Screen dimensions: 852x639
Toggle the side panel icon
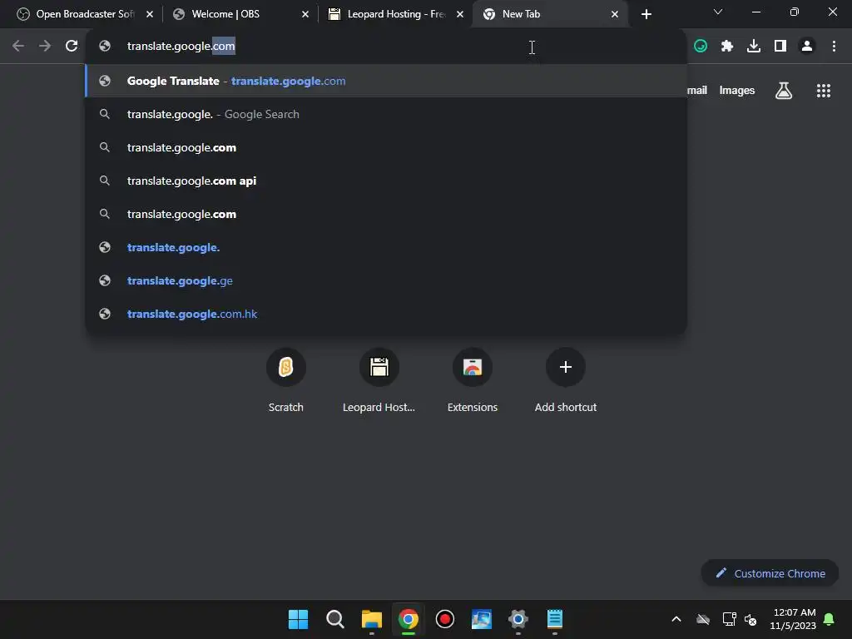click(780, 47)
